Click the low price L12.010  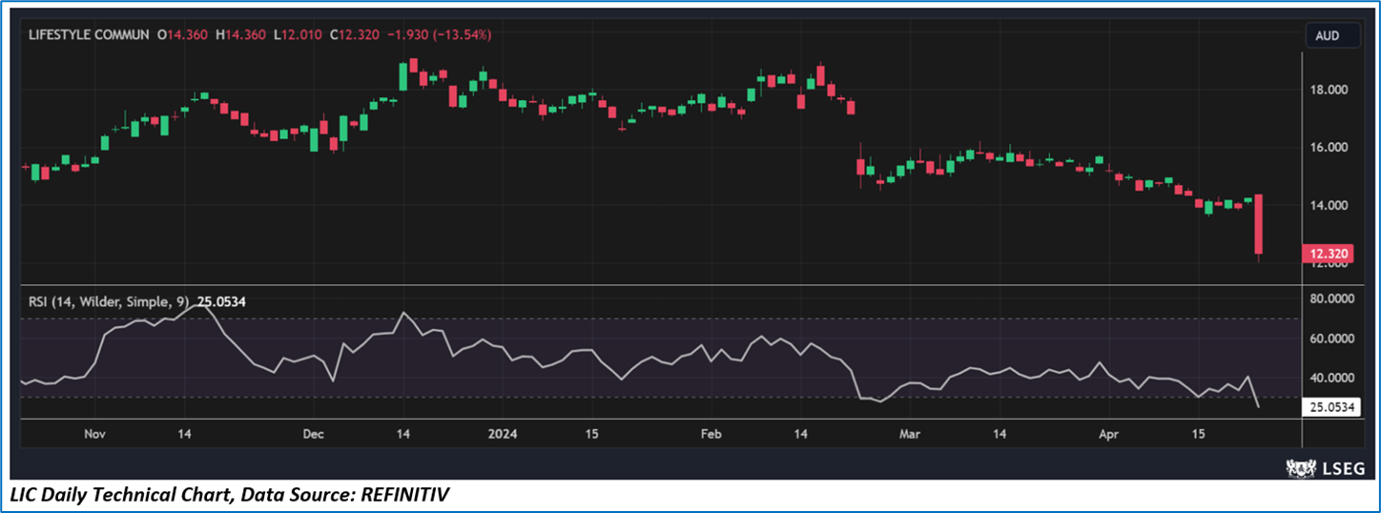coord(299,34)
